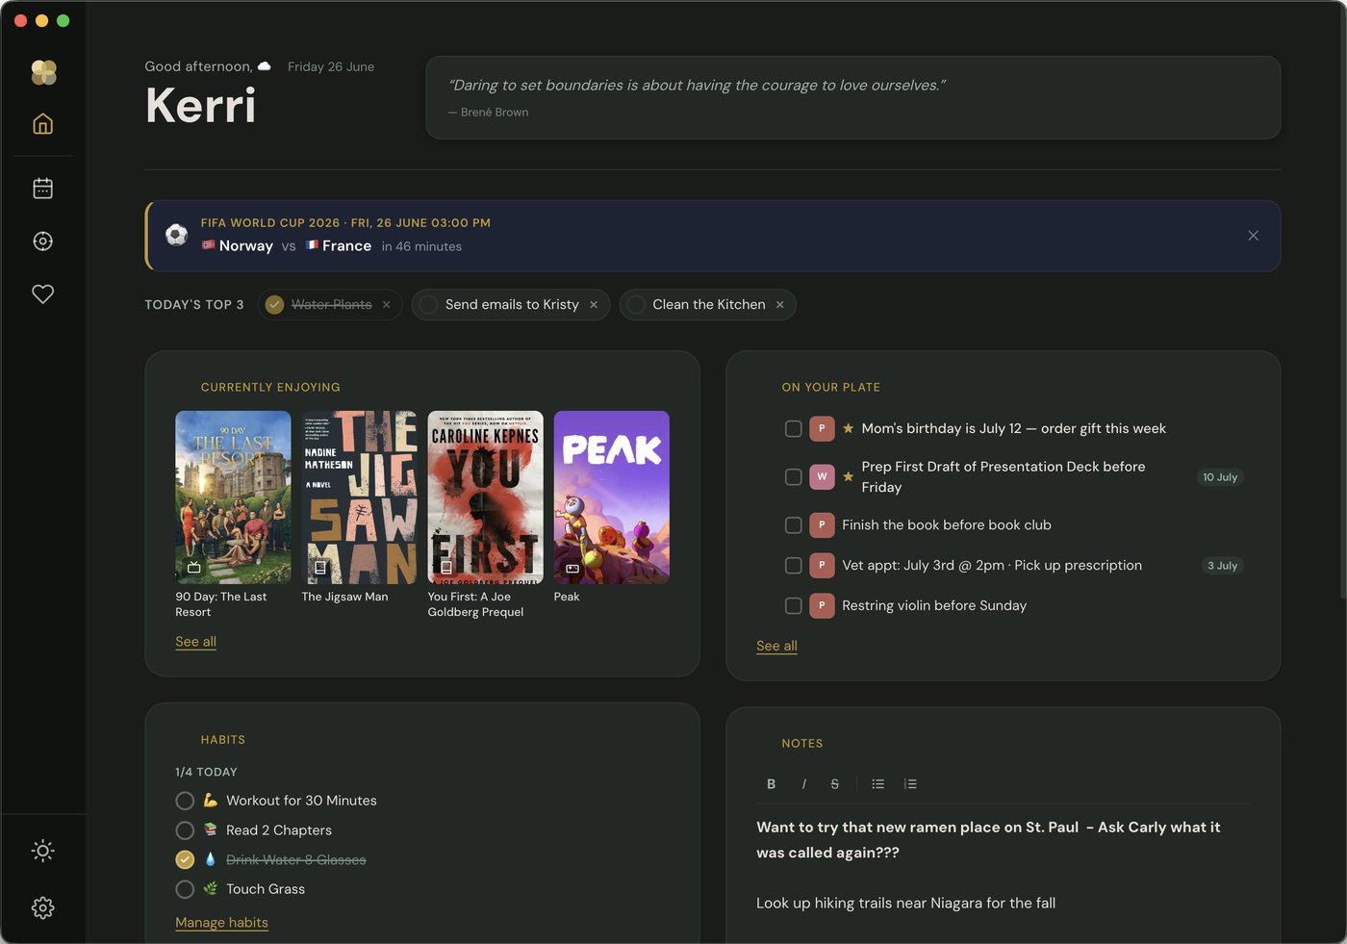Check off Prep First Draft presentation task
This screenshot has width=1347, height=944.
[793, 477]
